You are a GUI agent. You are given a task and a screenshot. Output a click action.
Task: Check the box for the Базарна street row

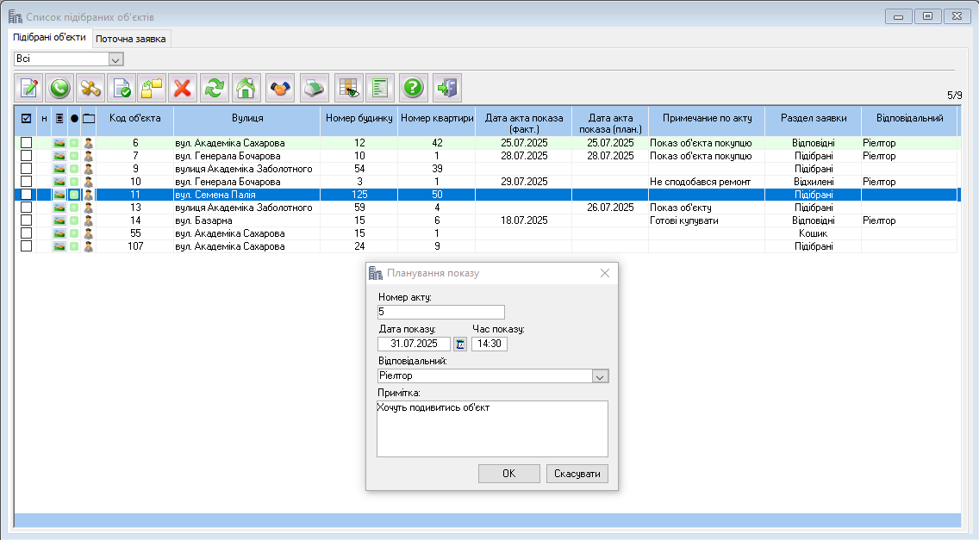[x=26, y=220]
